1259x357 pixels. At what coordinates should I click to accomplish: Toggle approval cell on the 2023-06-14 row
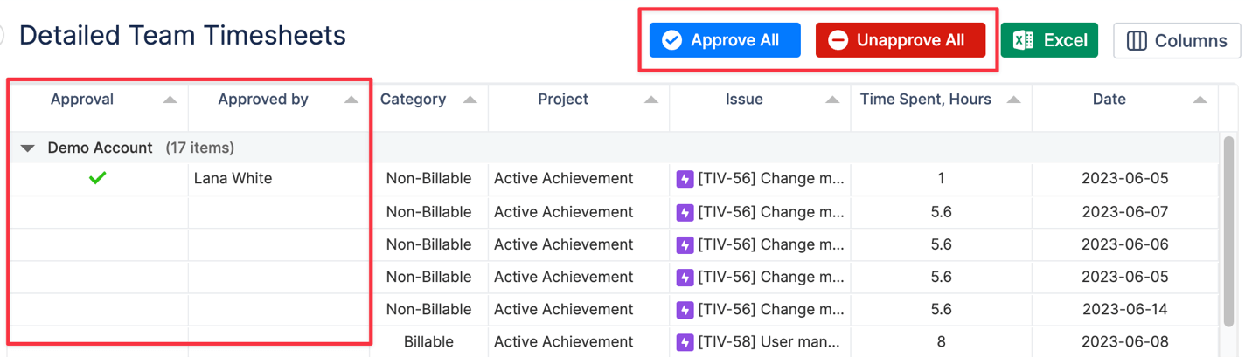pos(97,309)
